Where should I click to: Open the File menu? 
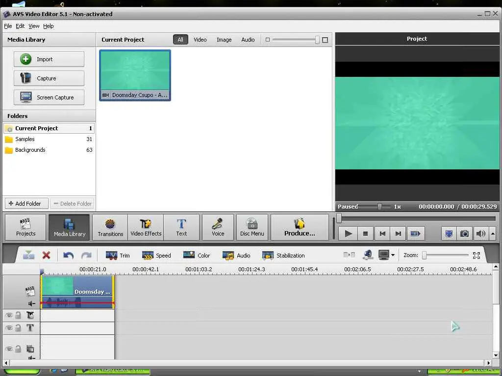[8, 26]
